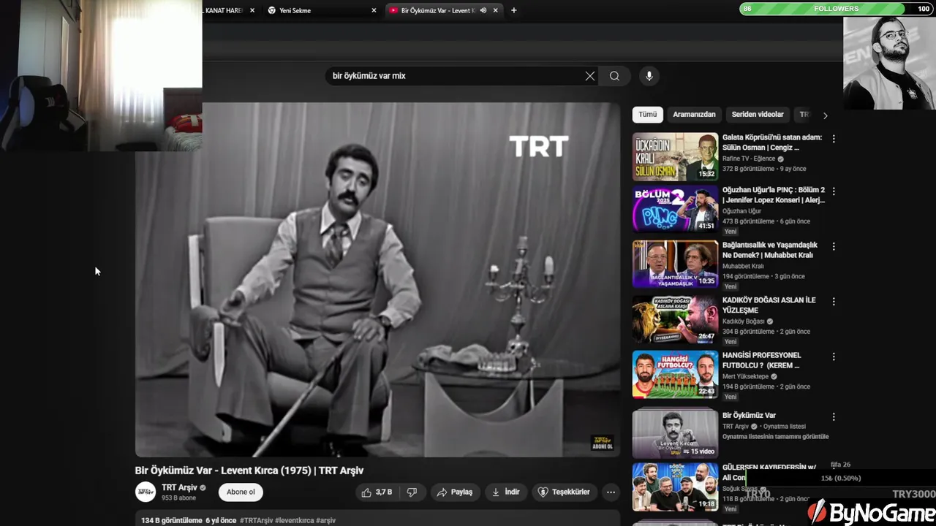Open the Rafine TV - Eğlence channel
936x526 pixels.
749,159
